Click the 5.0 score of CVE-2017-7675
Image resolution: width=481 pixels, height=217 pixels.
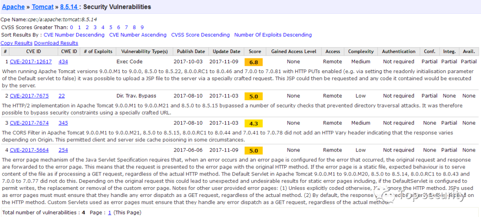254,97
